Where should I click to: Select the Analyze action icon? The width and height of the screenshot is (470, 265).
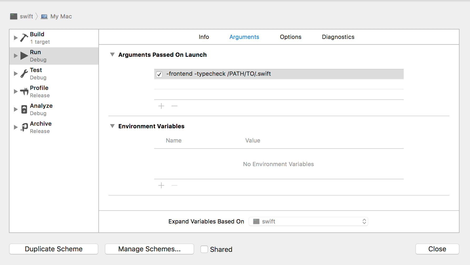(x=24, y=109)
